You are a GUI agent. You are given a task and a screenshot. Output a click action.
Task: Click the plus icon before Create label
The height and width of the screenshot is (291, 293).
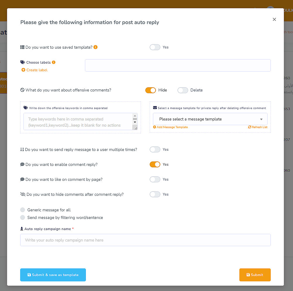tap(23, 70)
